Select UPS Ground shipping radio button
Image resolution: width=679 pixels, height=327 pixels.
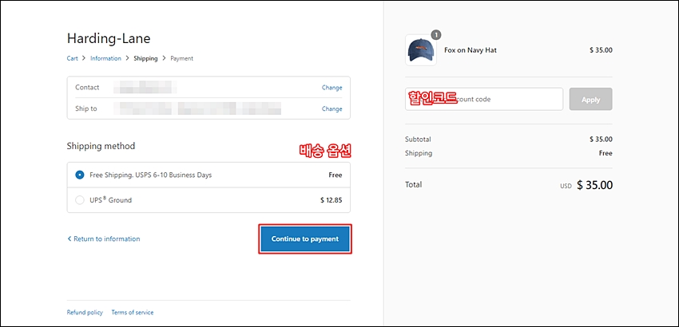pos(80,200)
